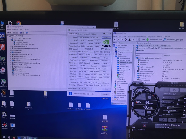
Task: Open Afterburner settings gear button
Action: tap(163, 120)
